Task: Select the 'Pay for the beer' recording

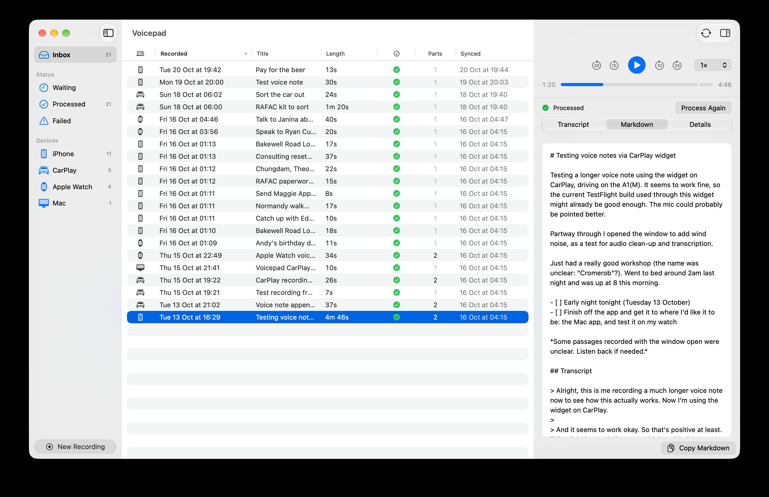Action: point(327,70)
